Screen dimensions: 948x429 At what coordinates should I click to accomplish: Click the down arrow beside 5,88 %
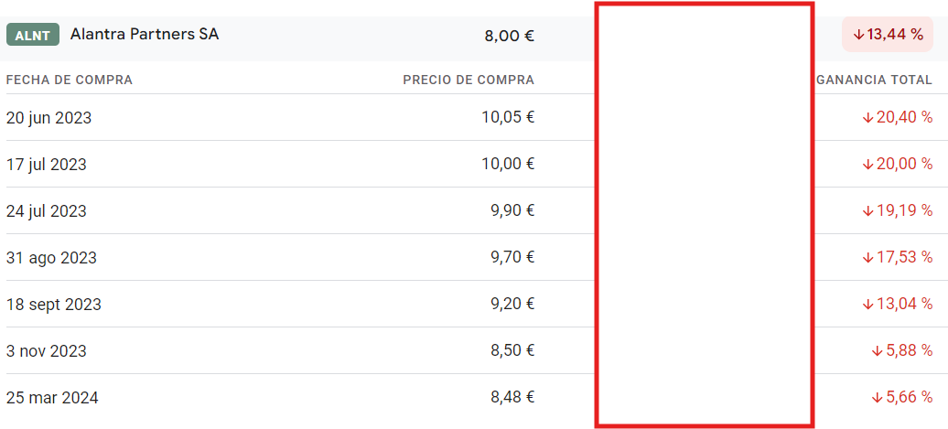pos(877,351)
